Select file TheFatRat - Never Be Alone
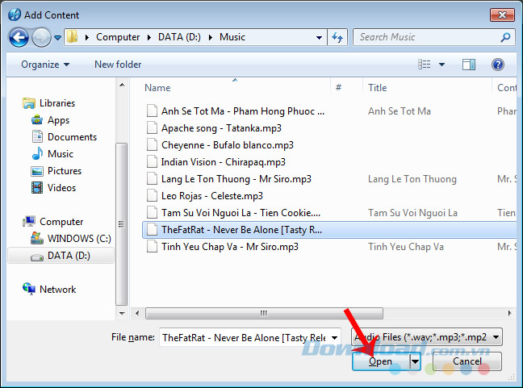 [329, 230]
